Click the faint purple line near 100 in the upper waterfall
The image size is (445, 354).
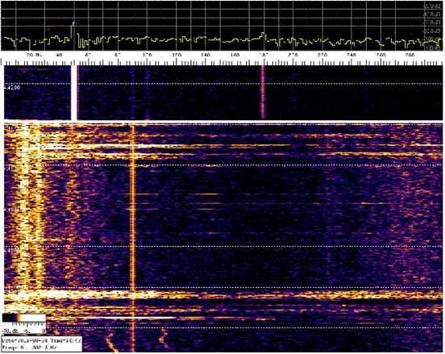[148, 93]
